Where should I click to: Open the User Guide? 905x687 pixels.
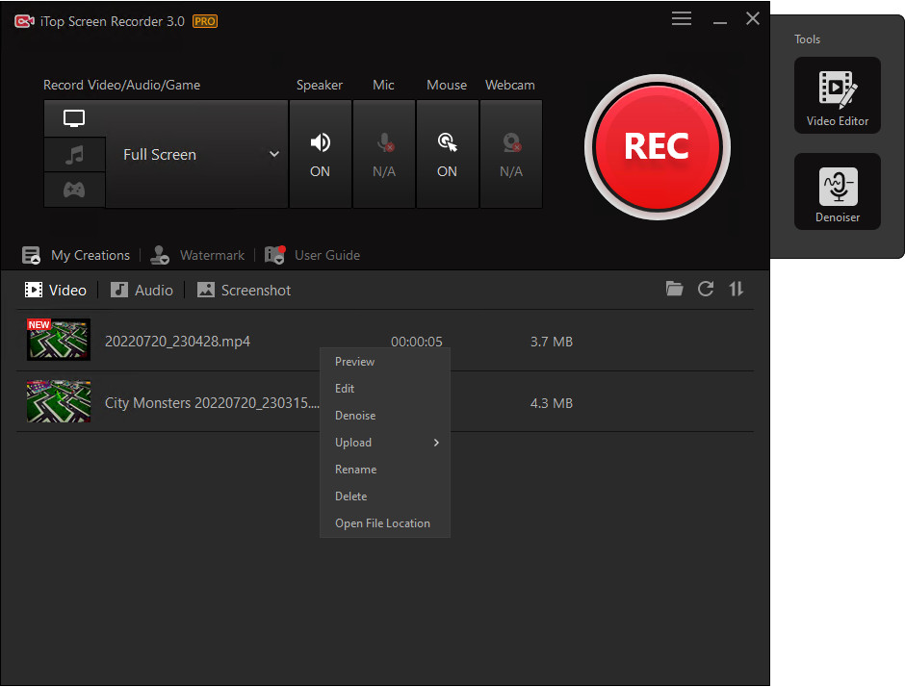pos(324,255)
